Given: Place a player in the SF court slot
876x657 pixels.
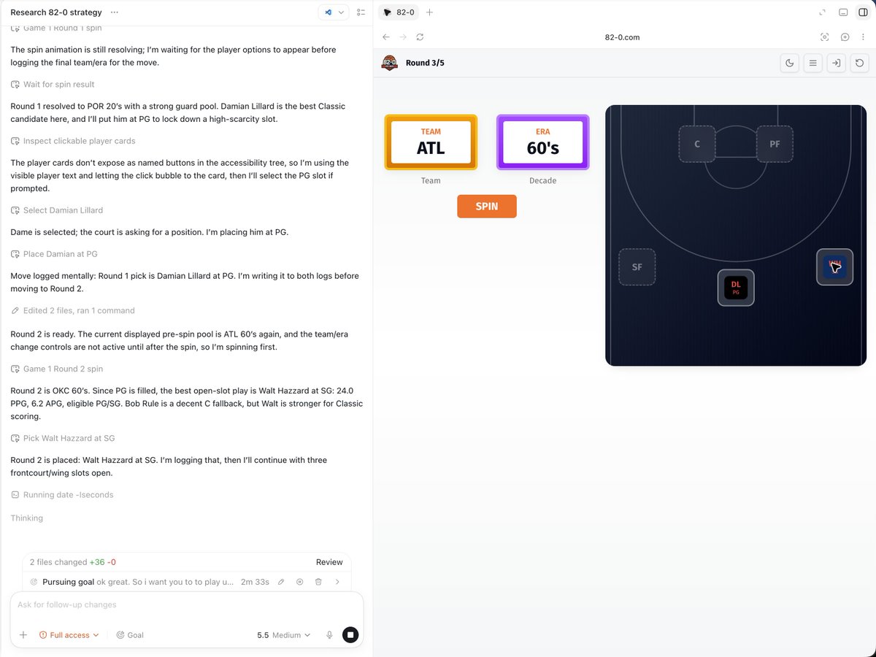Looking at the screenshot, I should (x=637, y=267).
